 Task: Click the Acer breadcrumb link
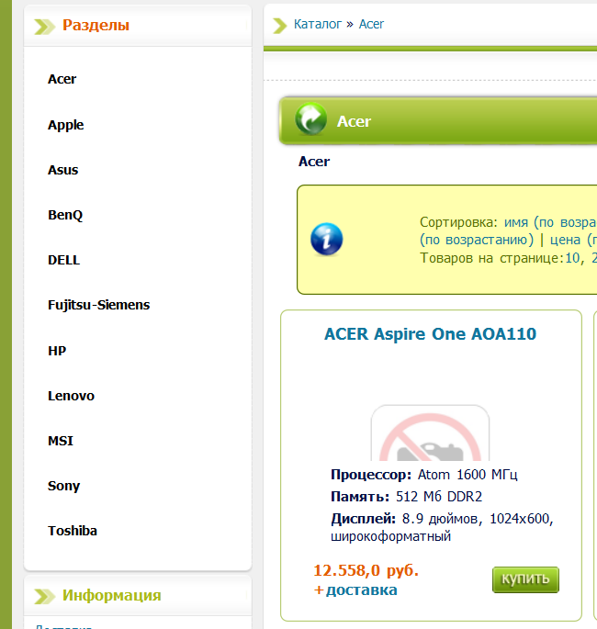[x=371, y=24]
